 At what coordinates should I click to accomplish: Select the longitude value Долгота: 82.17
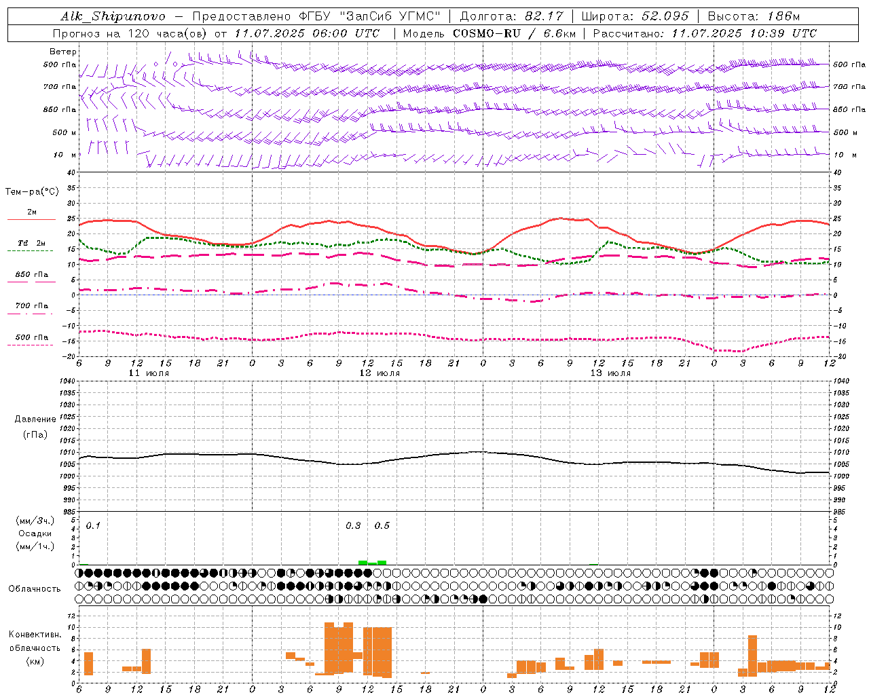tap(511, 16)
